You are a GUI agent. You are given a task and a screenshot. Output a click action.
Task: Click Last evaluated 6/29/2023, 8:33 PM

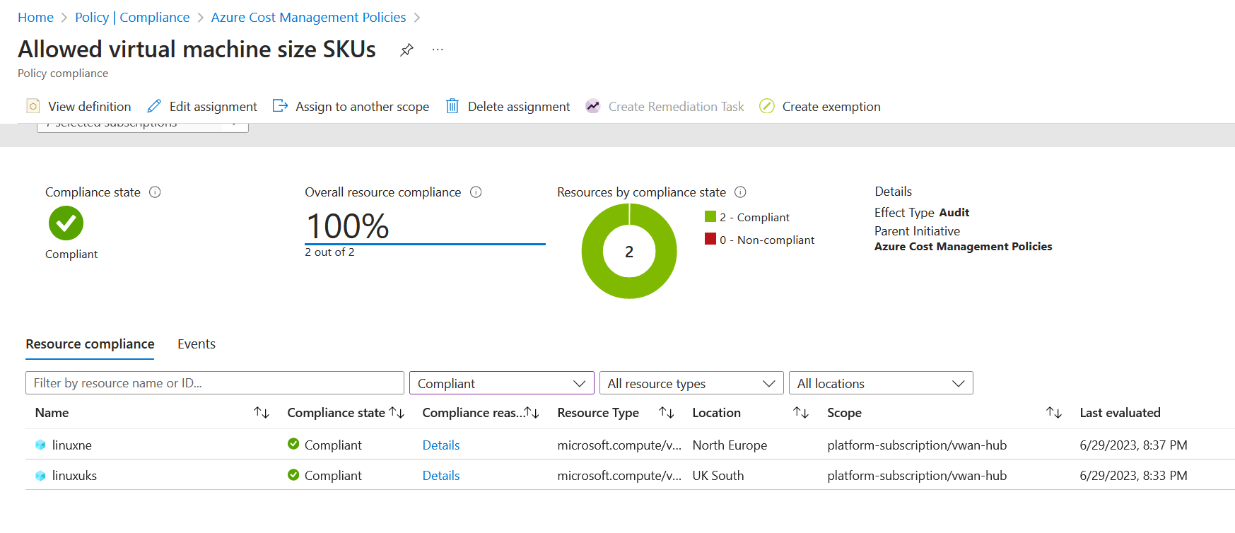click(1133, 476)
